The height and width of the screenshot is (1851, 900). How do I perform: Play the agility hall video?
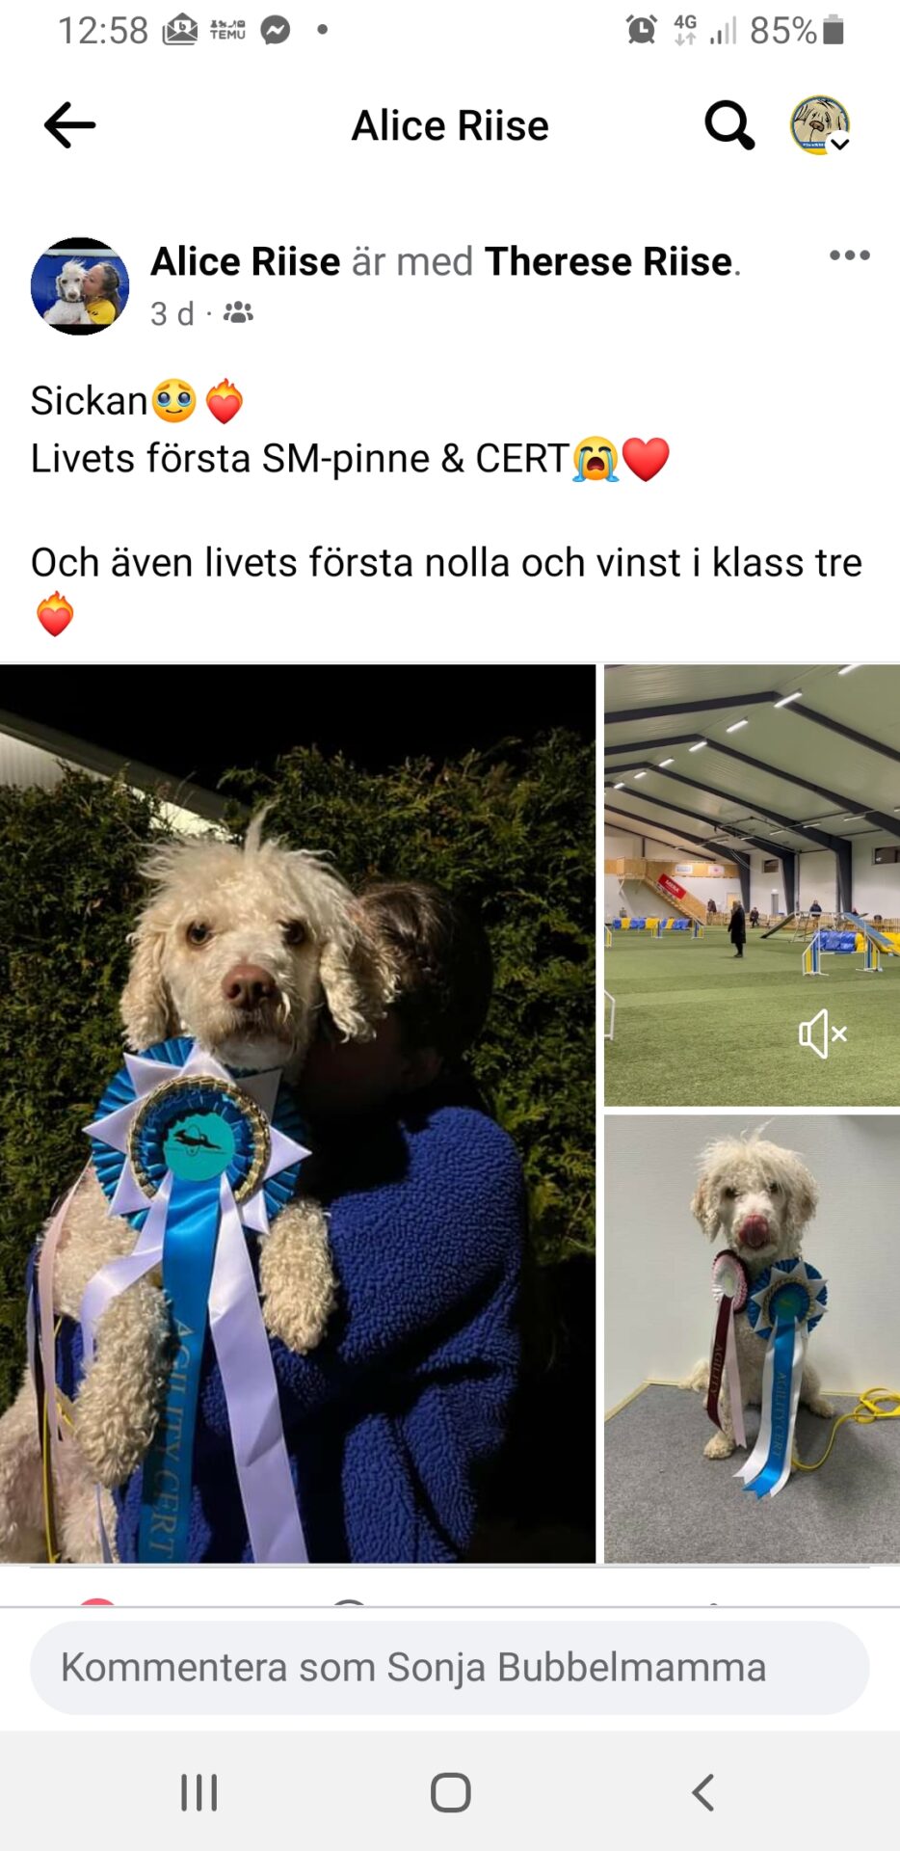752,885
